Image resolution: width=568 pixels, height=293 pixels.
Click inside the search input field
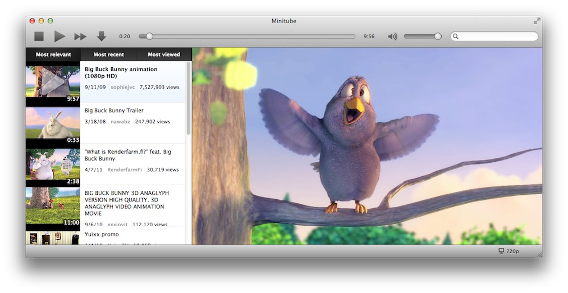tap(497, 36)
